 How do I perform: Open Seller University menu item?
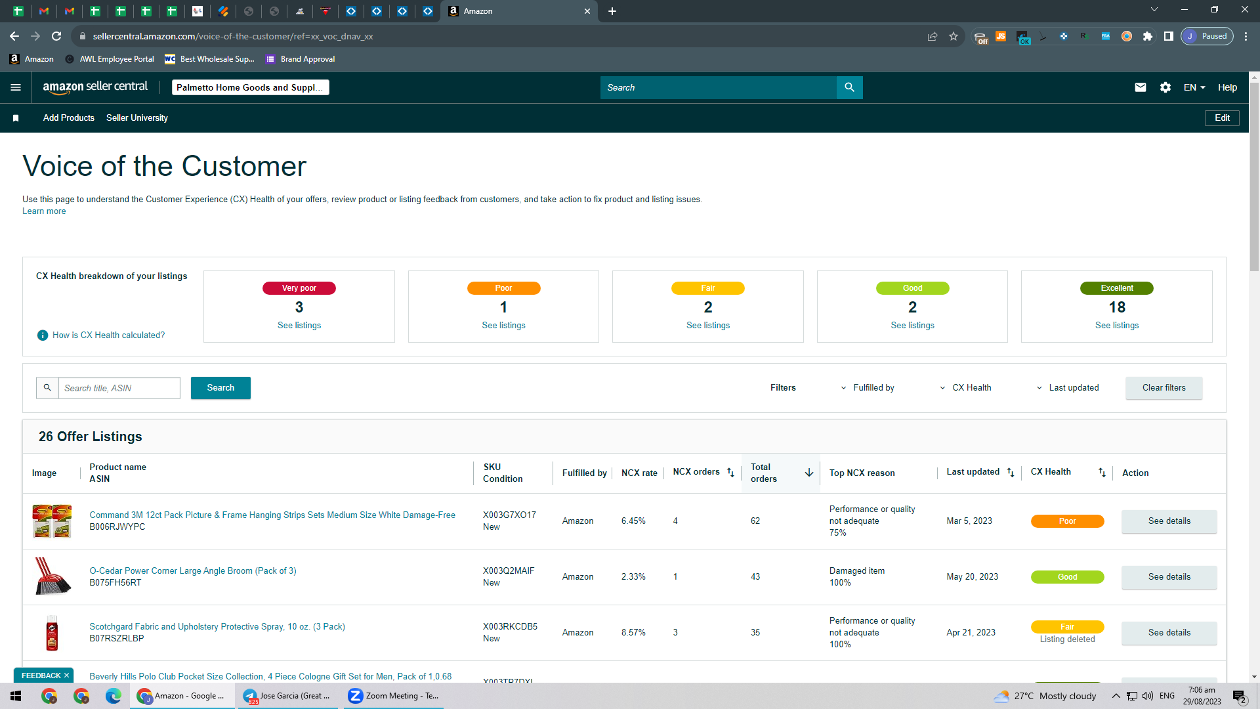pyautogui.click(x=137, y=118)
